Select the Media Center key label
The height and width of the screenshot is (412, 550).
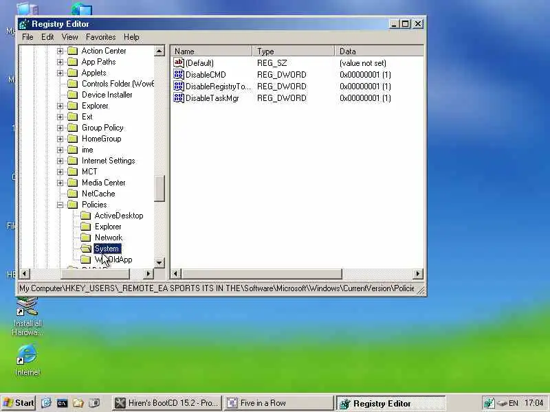click(x=104, y=183)
